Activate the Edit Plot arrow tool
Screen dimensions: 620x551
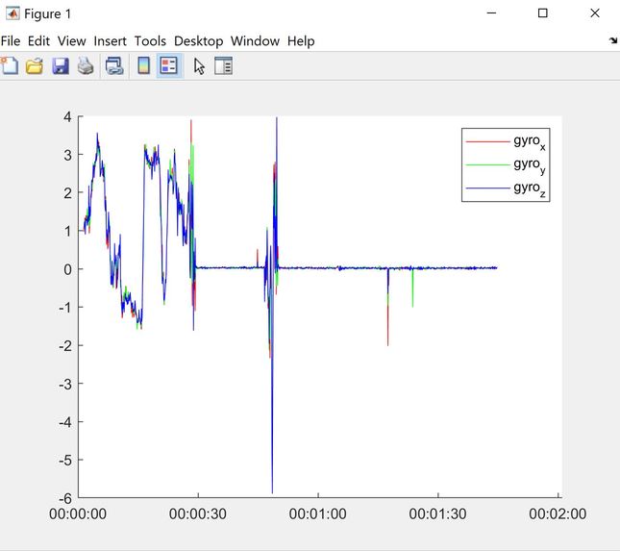[199, 65]
